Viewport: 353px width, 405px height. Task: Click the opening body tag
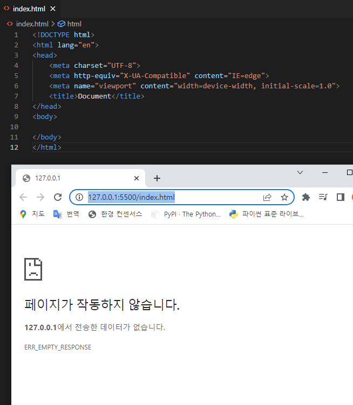coord(45,117)
